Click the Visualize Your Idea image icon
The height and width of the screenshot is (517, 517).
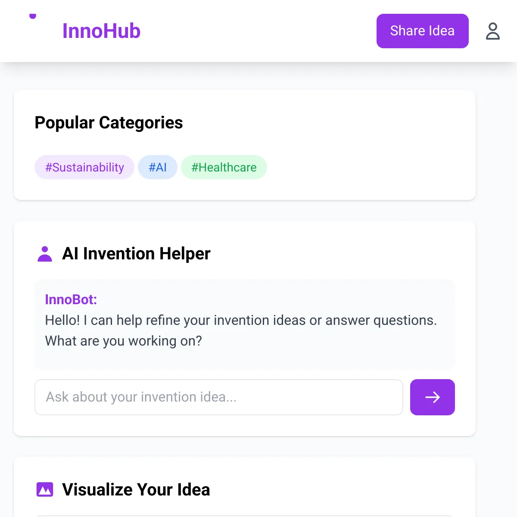pyautogui.click(x=44, y=489)
